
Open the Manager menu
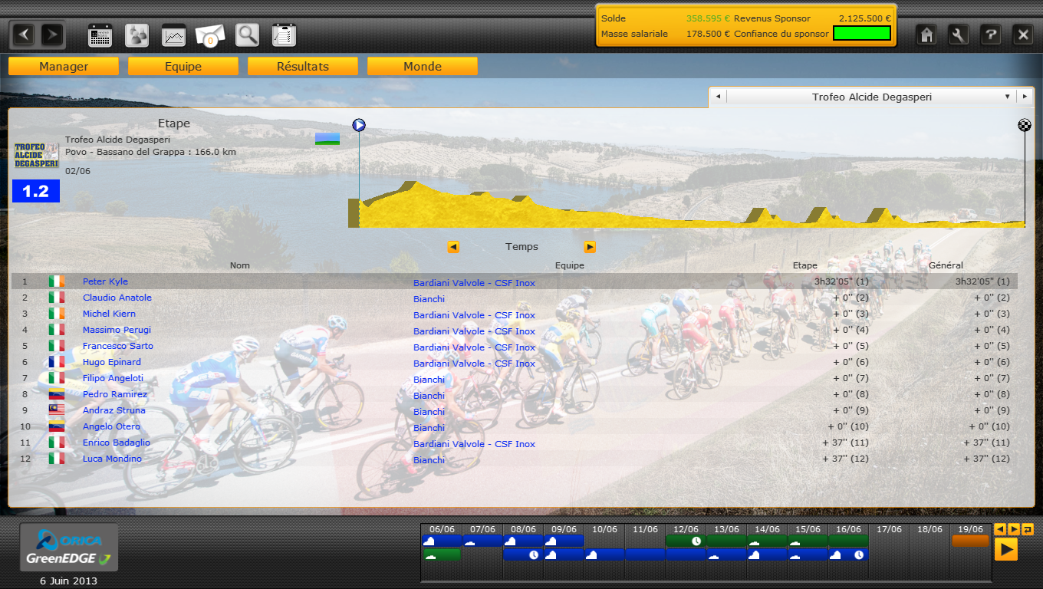tap(64, 67)
